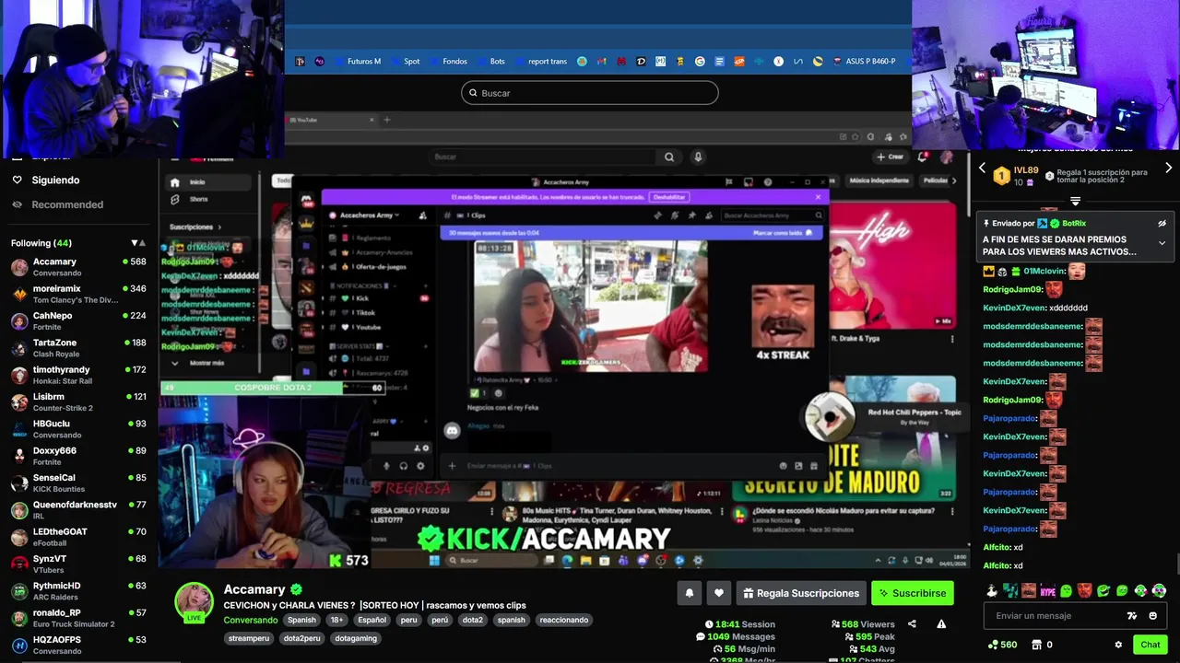Image resolution: width=1180 pixels, height=663 pixels.
Task: Open HBGuclu channel in Following
Action: pos(78,429)
